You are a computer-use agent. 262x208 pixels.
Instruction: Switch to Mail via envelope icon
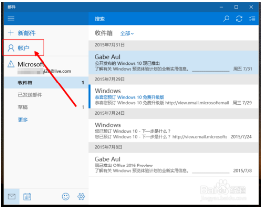click(x=12, y=197)
